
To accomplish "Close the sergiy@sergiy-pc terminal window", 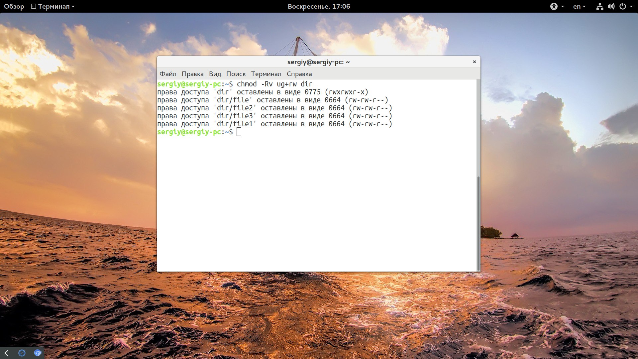I will 474,62.
